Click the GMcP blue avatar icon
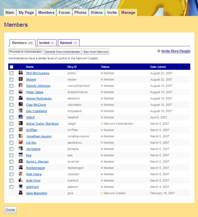Image resolution: width=198 pixels, height=217 pixels. 21,117
